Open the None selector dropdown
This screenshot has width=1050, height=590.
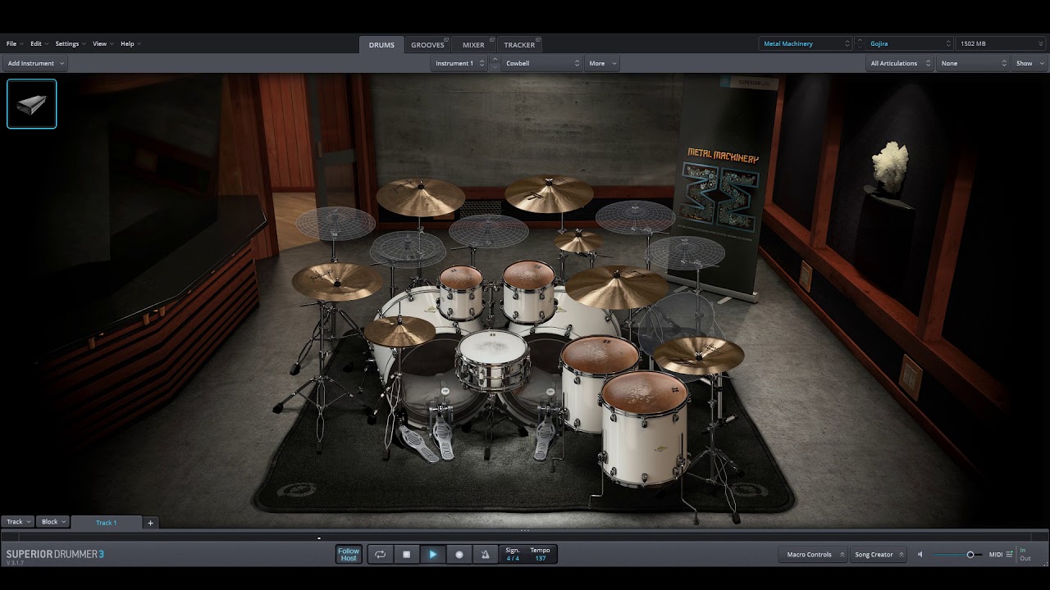pyautogui.click(x=973, y=63)
